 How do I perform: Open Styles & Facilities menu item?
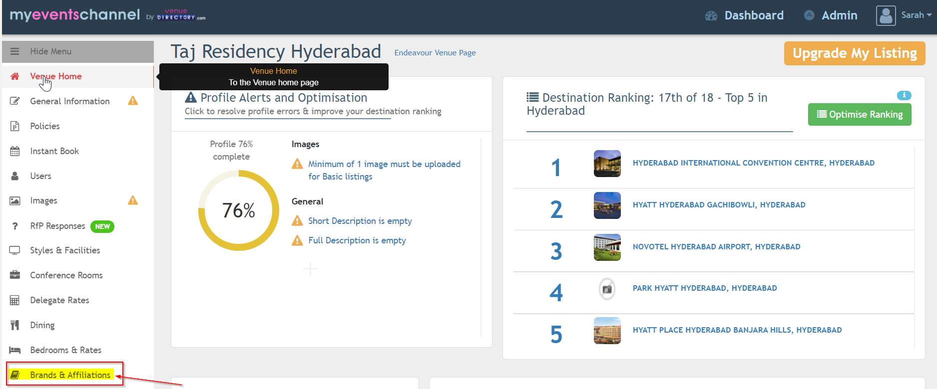pyautogui.click(x=65, y=250)
